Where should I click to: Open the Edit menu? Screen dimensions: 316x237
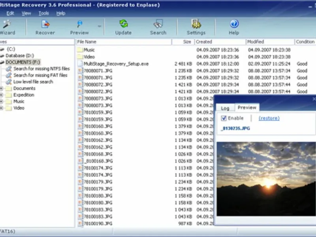tap(10, 13)
